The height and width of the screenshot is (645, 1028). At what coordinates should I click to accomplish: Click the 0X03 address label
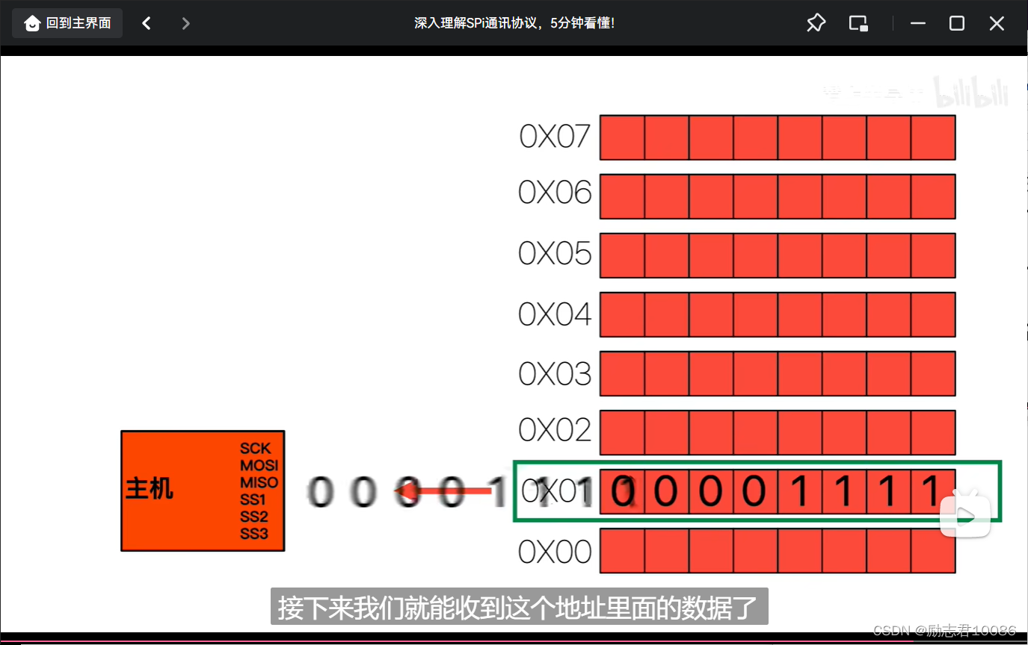555,373
